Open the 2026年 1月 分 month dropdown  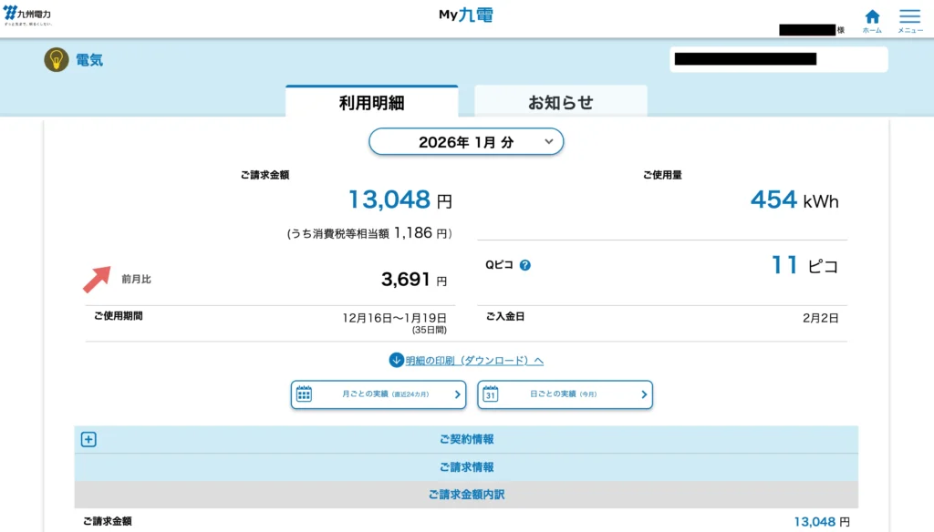pos(466,141)
